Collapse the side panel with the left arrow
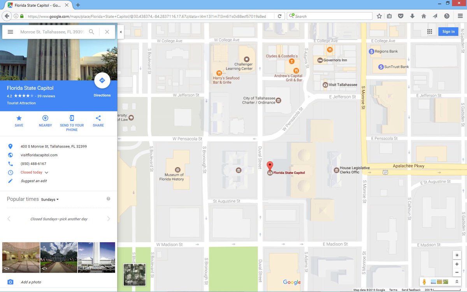Viewport: 467px width, 292px height. (x=121, y=32)
